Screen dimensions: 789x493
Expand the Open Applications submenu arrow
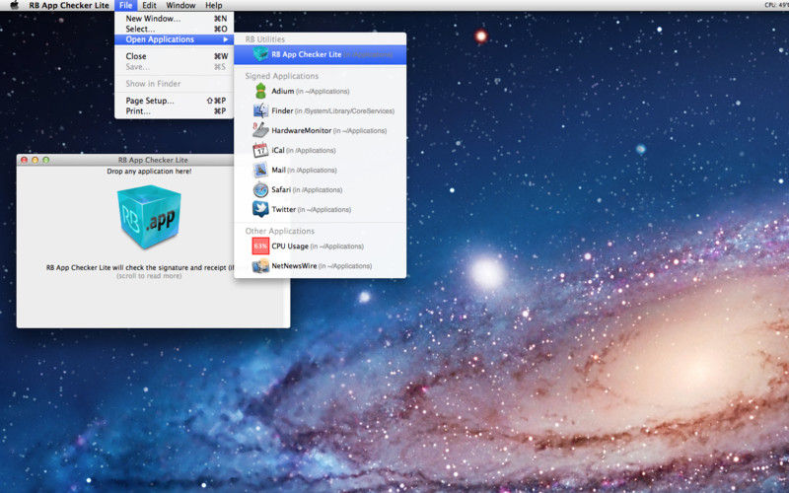[x=226, y=39]
